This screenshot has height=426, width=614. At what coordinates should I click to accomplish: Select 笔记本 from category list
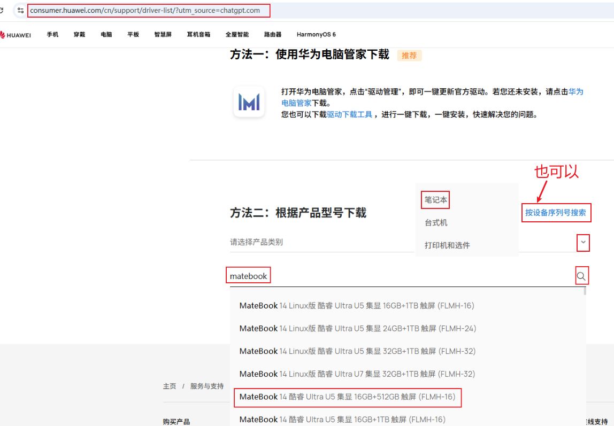pyautogui.click(x=435, y=200)
